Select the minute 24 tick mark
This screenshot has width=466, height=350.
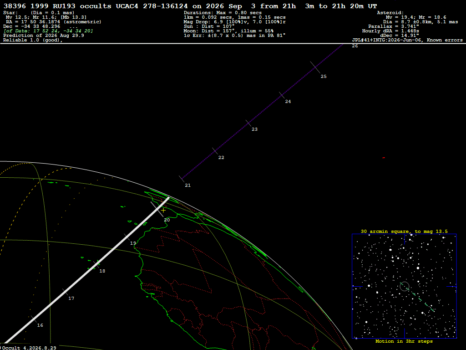click(282, 95)
